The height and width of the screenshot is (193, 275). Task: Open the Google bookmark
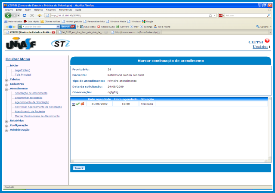click(148, 21)
